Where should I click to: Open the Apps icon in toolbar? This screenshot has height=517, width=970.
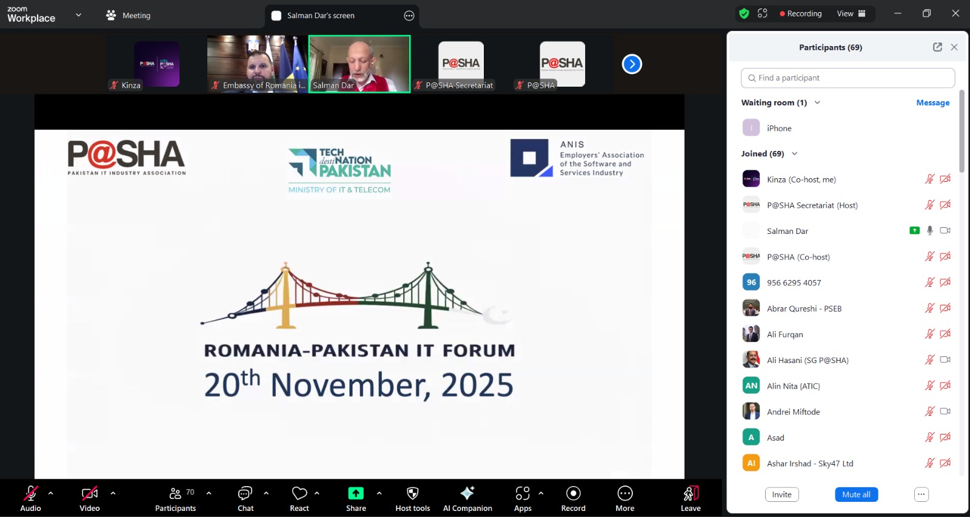point(523,493)
